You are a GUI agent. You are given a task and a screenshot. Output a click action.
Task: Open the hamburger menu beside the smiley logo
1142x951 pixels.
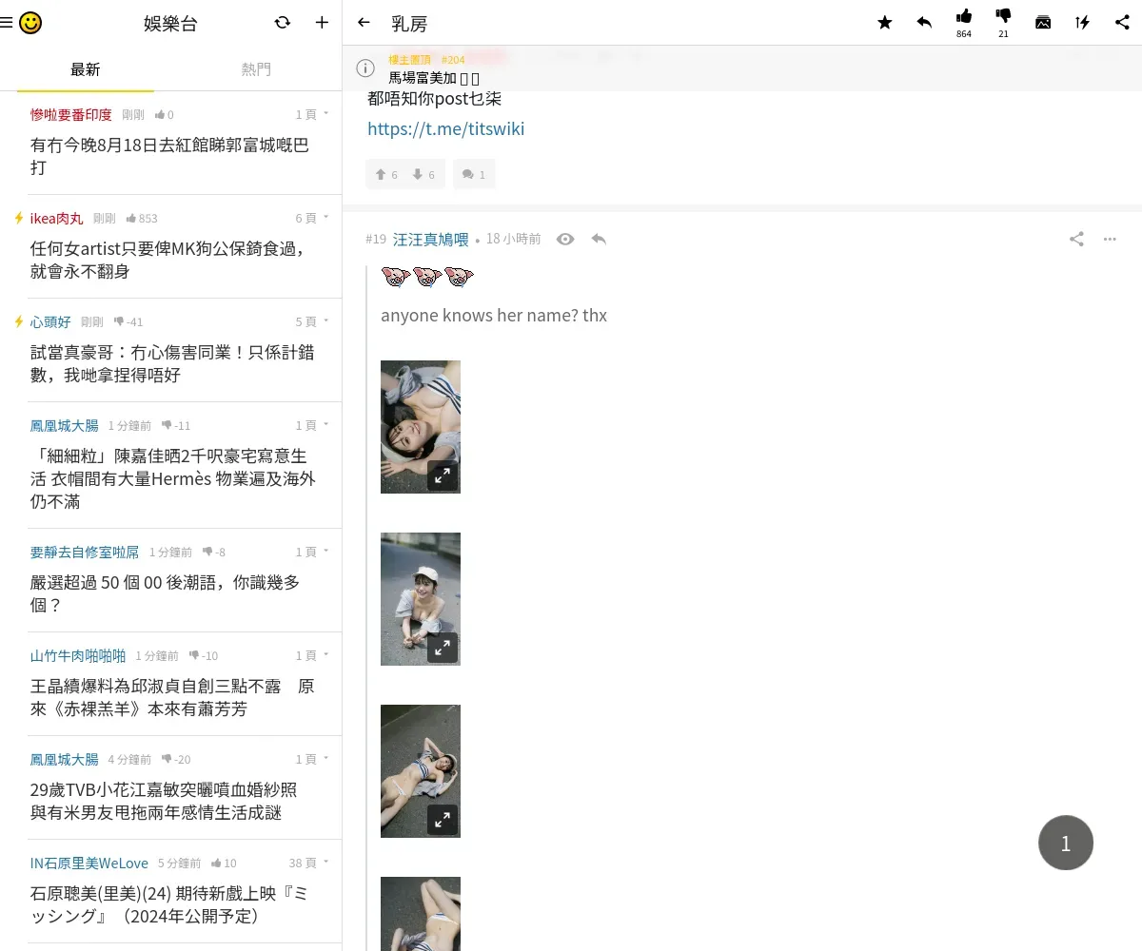(7, 23)
